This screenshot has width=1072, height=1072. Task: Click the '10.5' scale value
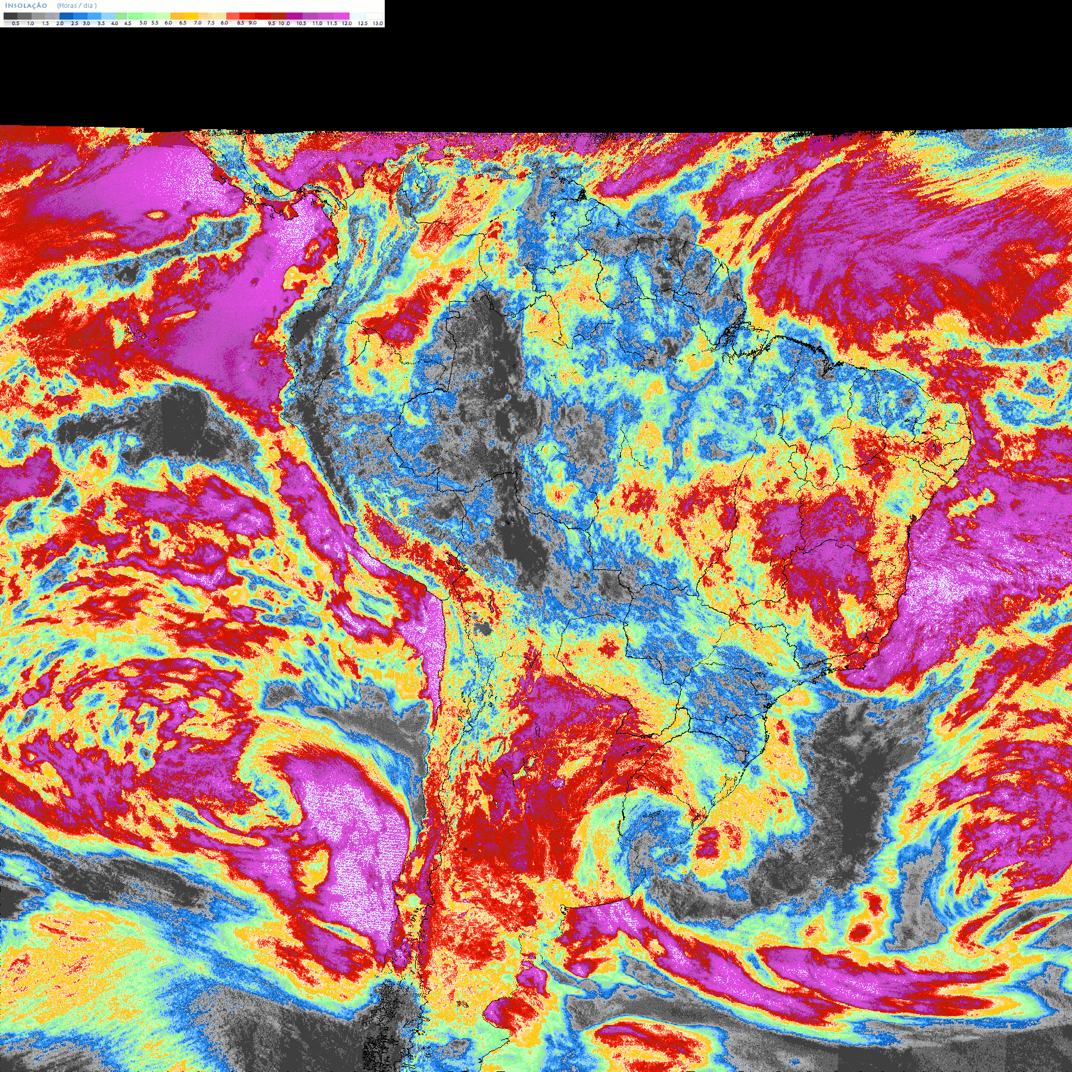(x=301, y=23)
